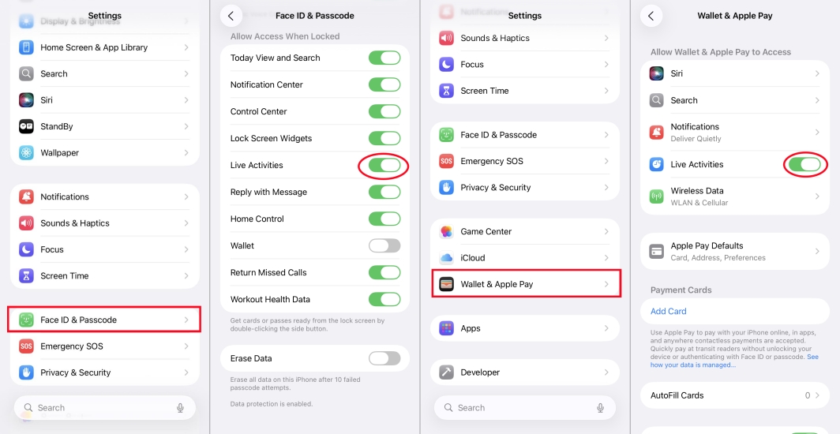Tap the Apple Pay Defaults card icon

coord(656,251)
